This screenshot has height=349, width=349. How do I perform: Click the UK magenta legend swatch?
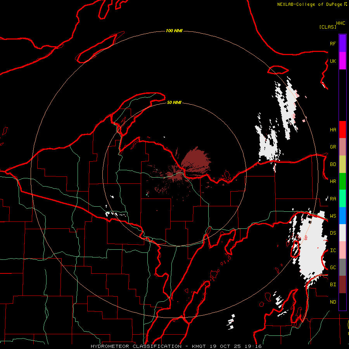click(342, 61)
